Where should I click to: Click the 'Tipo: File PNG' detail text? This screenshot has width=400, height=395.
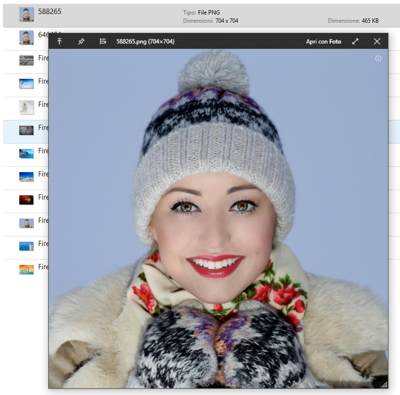(202, 12)
